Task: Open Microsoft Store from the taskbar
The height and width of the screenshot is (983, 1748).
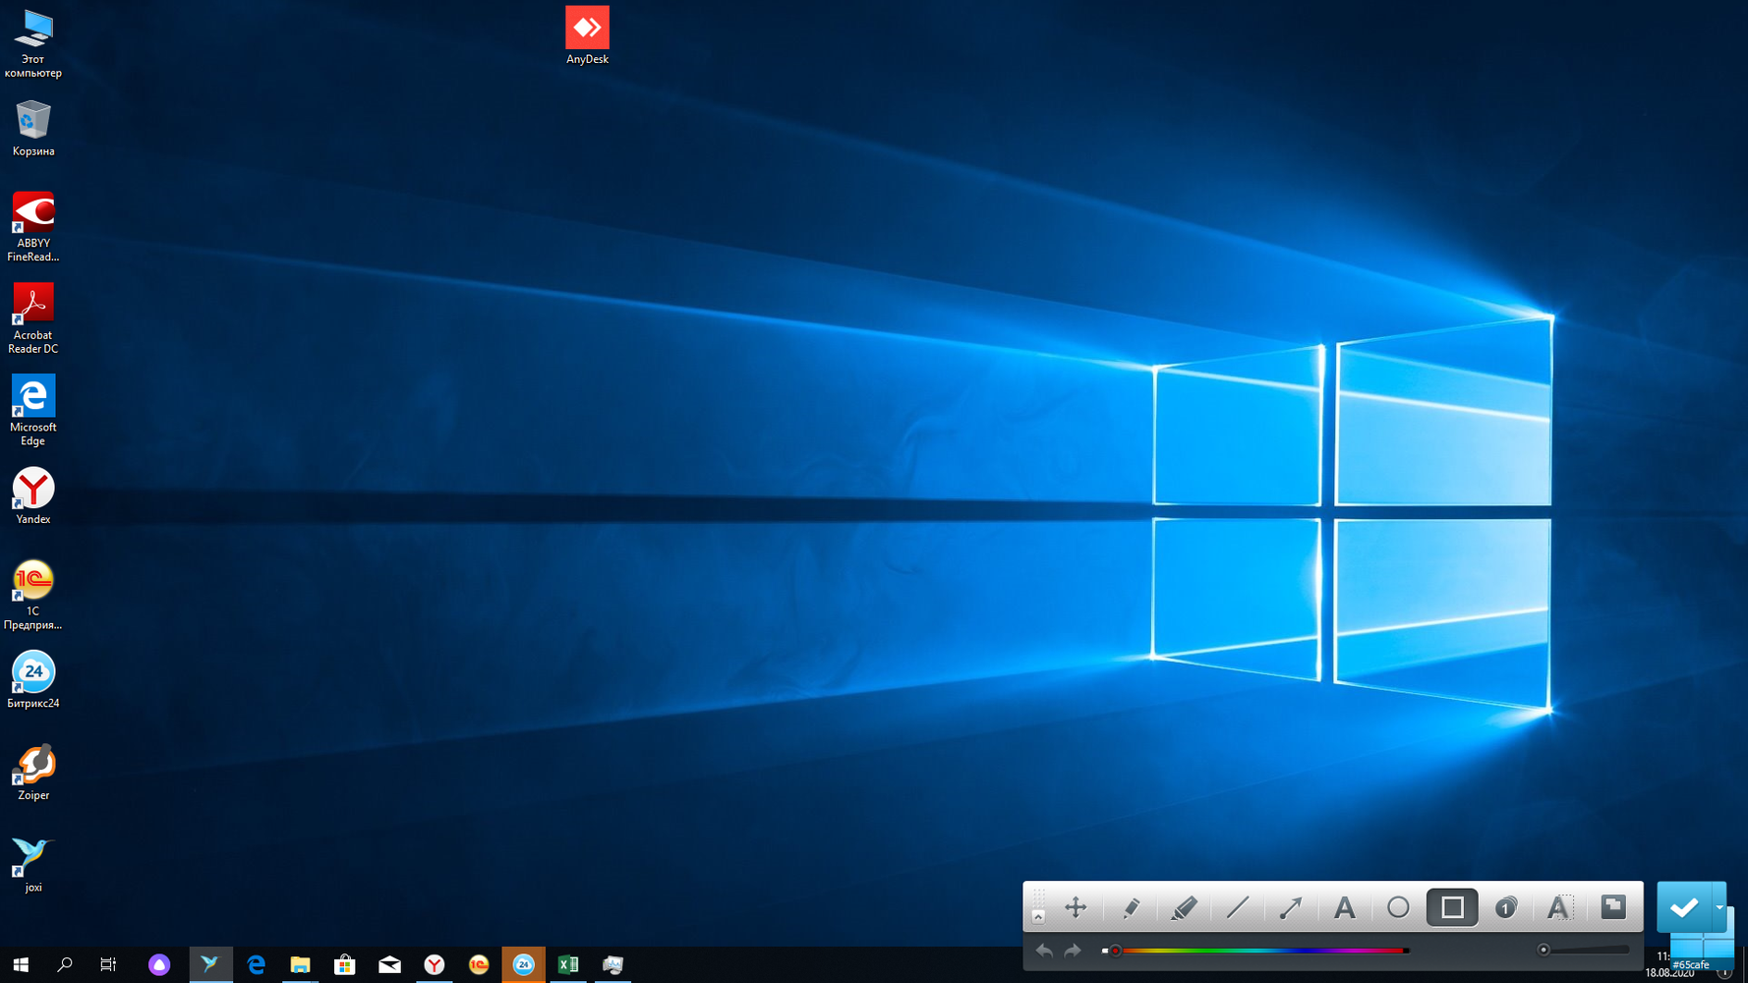Action: (x=345, y=964)
